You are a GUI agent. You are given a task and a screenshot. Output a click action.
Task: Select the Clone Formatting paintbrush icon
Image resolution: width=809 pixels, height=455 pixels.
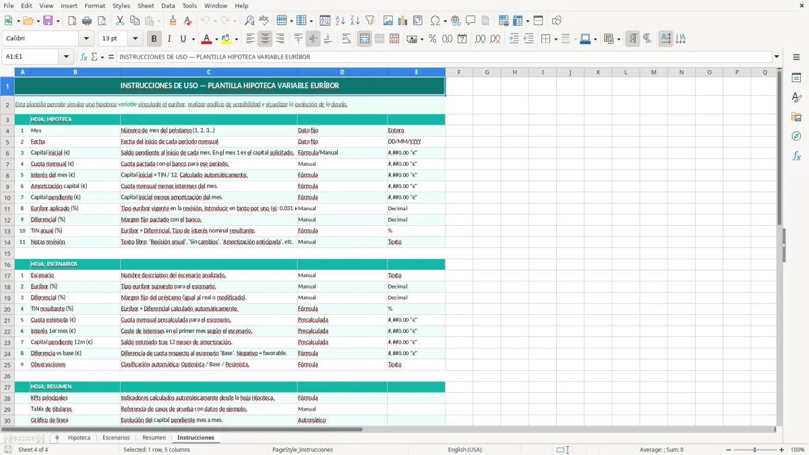173,21
